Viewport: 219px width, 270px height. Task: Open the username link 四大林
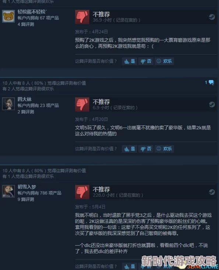(x=24, y=99)
